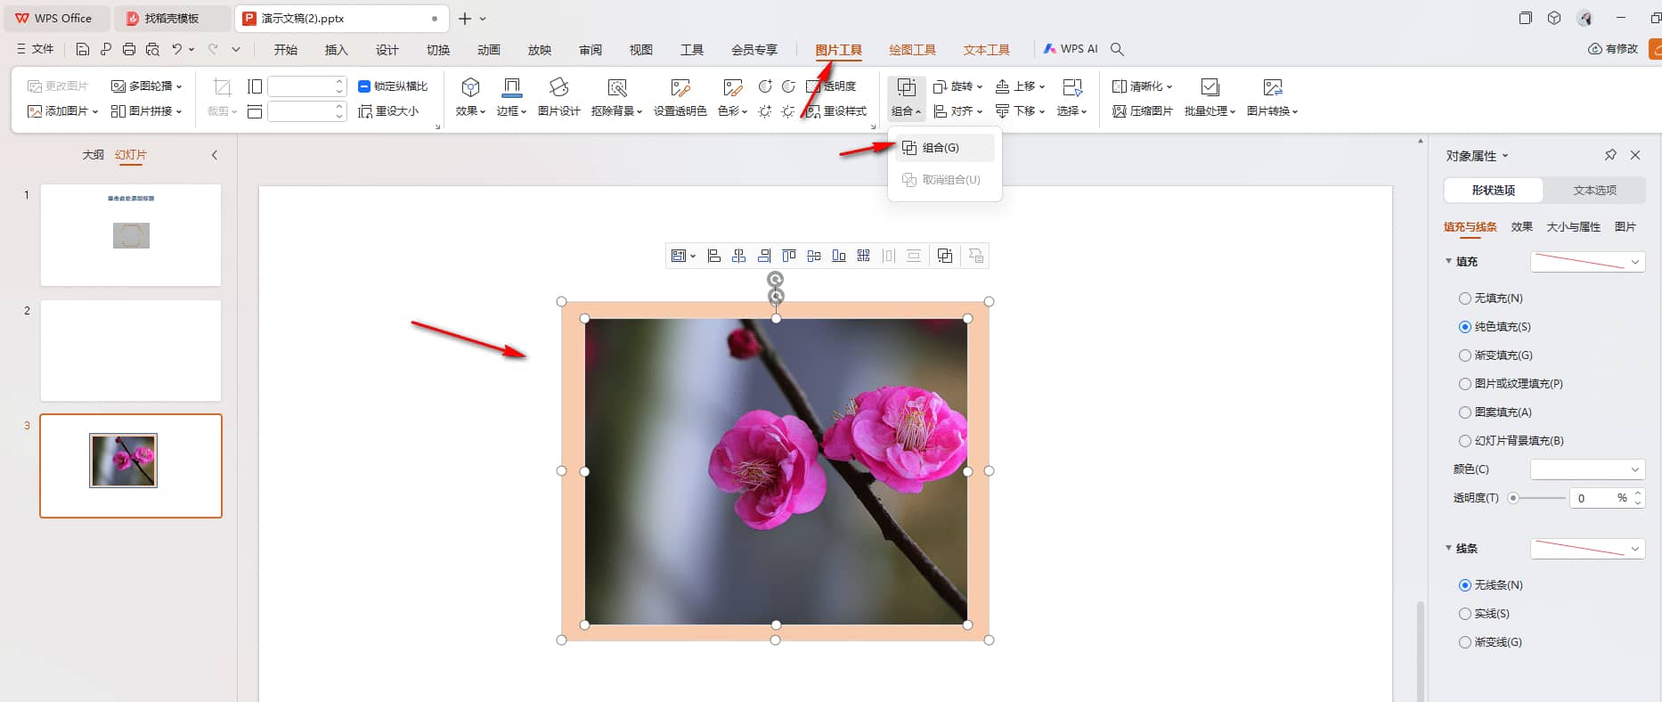Switch to the 绘图工具 ribbon tab
The image size is (1662, 702).
tap(912, 50)
